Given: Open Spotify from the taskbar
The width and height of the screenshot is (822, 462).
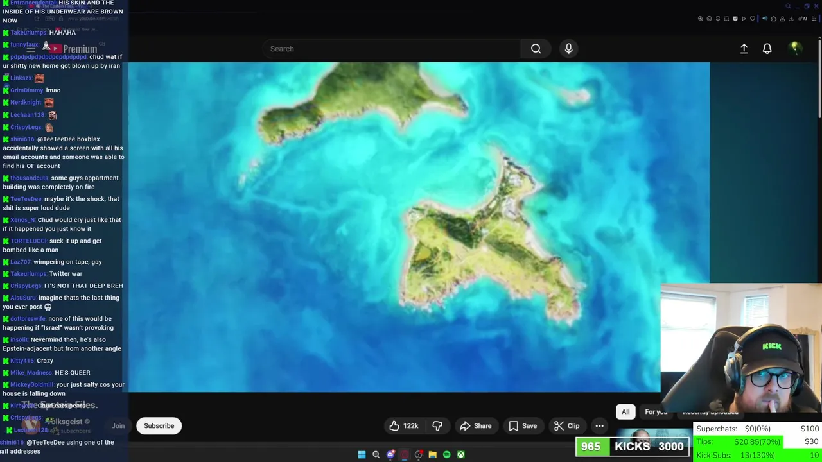Looking at the screenshot, I should click(x=447, y=454).
